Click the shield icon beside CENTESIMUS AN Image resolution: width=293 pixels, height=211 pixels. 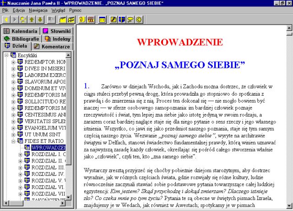(20, 114)
